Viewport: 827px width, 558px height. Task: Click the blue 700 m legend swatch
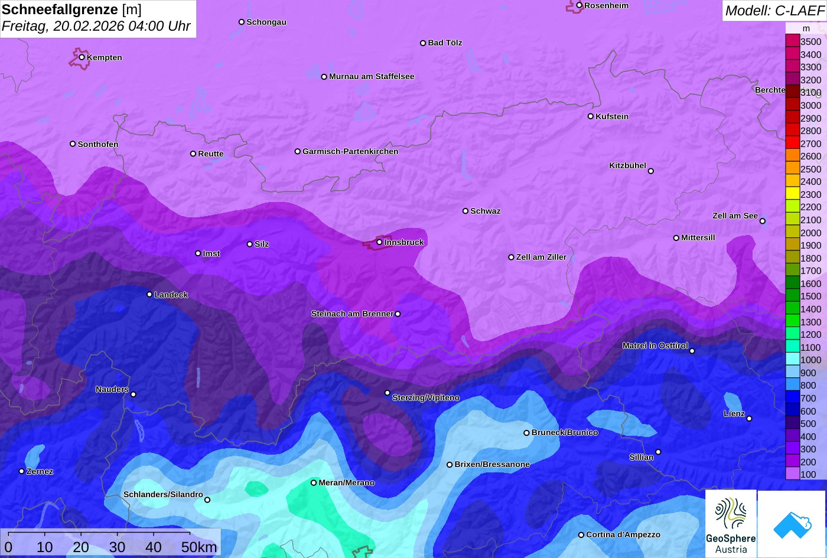pyautogui.click(x=793, y=398)
